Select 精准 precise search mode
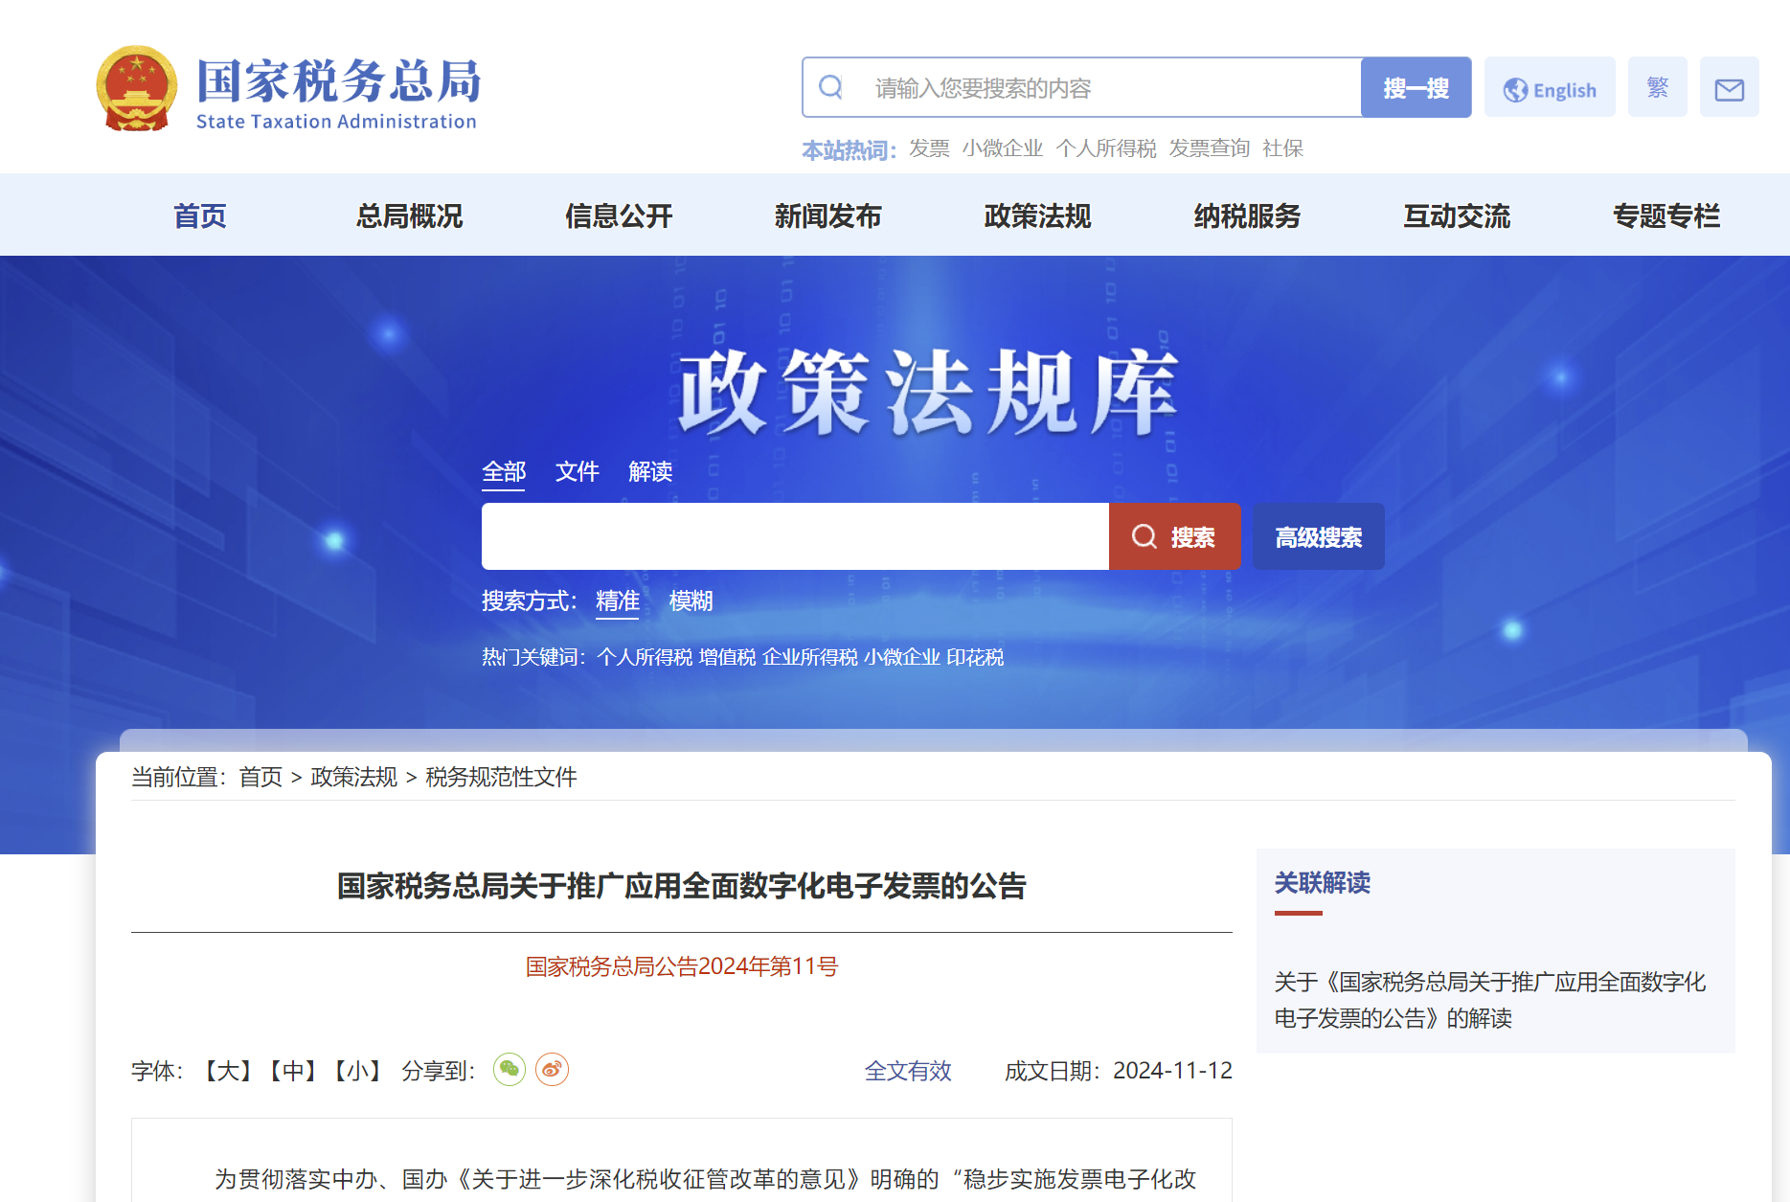The width and height of the screenshot is (1790, 1202). click(x=617, y=601)
